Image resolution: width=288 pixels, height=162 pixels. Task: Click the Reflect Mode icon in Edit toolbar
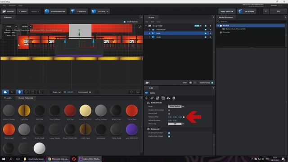pos(168,98)
